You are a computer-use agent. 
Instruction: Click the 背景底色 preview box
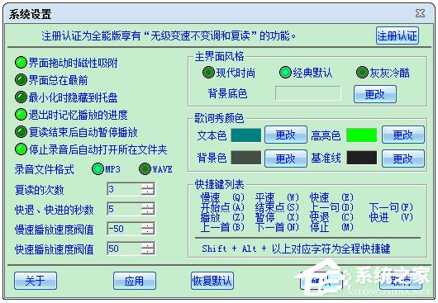point(307,93)
